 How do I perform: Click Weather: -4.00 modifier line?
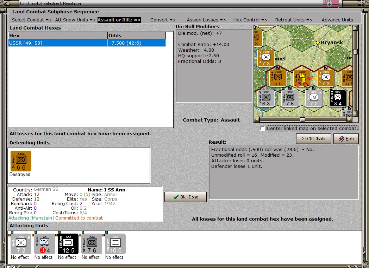pyautogui.click(x=196, y=50)
